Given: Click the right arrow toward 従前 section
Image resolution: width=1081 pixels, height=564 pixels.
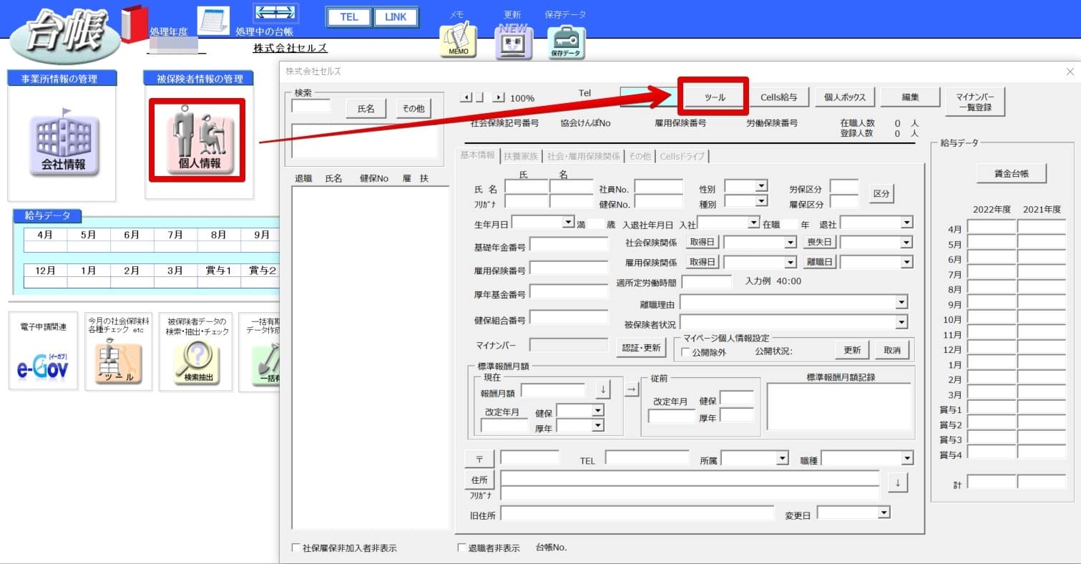Looking at the screenshot, I should coord(632,389).
